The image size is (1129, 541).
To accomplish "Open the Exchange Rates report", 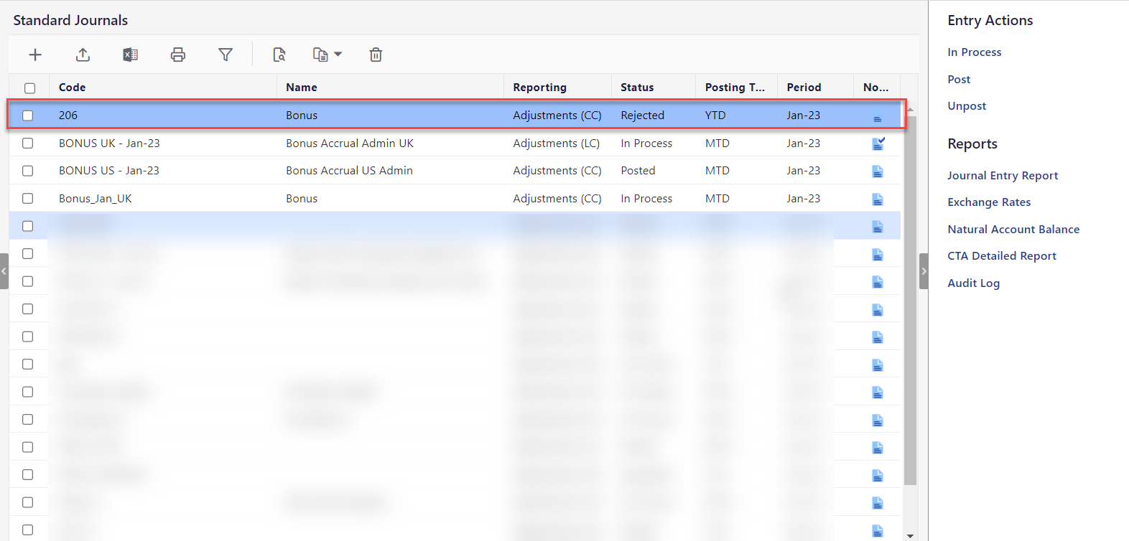I will [x=989, y=202].
